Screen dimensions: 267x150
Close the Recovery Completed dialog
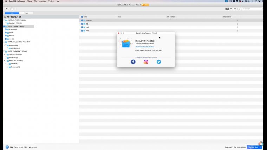click(x=119, y=33)
